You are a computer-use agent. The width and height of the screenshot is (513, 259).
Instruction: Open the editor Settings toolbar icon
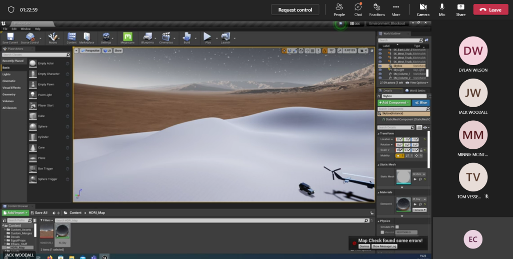point(106,38)
